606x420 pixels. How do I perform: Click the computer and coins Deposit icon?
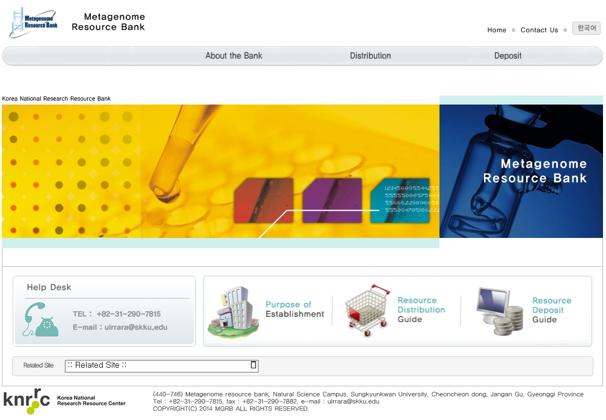pyautogui.click(x=500, y=311)
